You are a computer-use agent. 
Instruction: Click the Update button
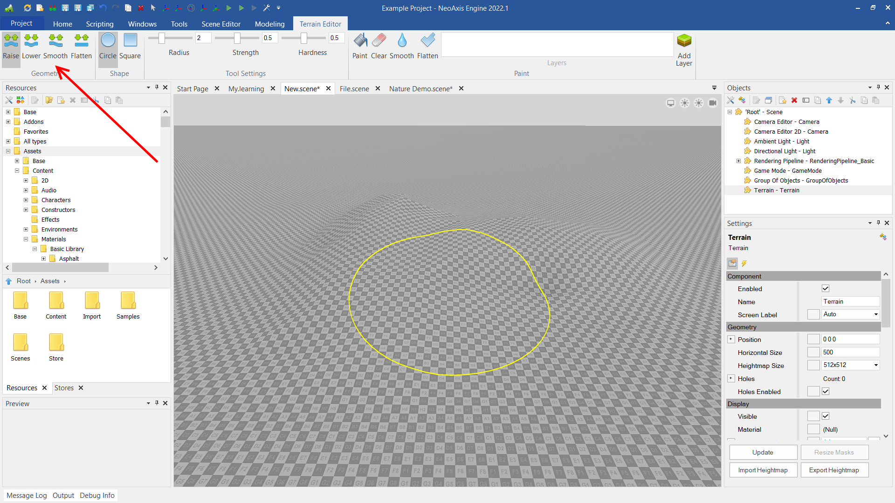[x=763, y=452]
